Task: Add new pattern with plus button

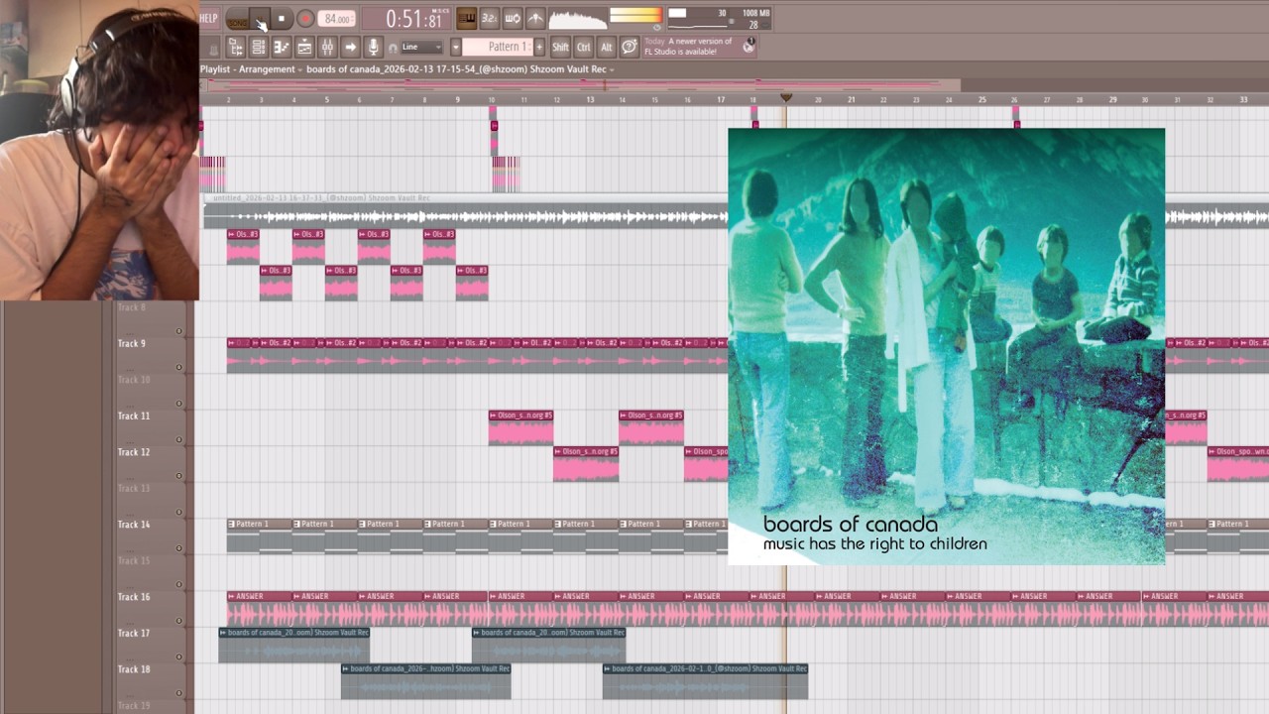Action: tap(539, 47)
